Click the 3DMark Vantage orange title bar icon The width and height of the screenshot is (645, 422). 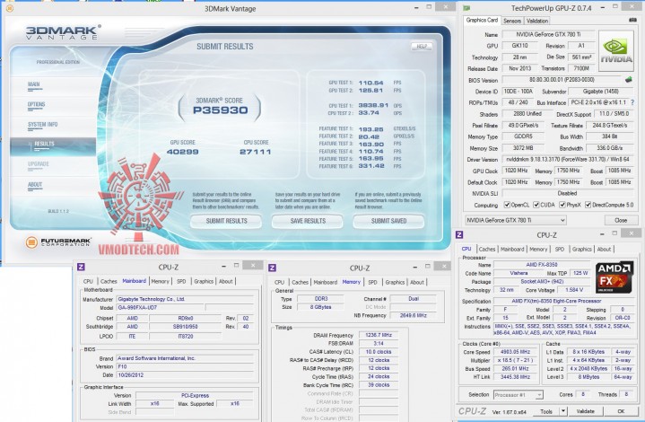(x=10, y=8)
